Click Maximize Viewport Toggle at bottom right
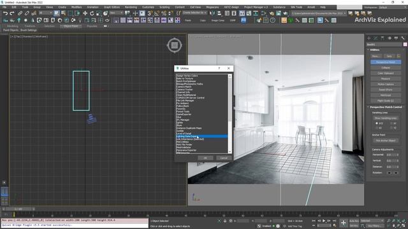Screen dimensions: 408x229 [404, 226]
